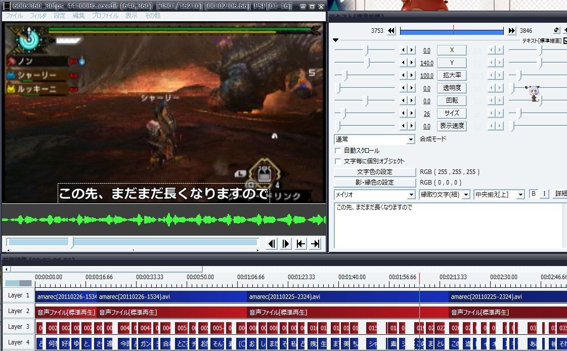Open the プロファイル menu
Image resolution: width=567 pixels, height=351 pixels.
pos(105,16)
